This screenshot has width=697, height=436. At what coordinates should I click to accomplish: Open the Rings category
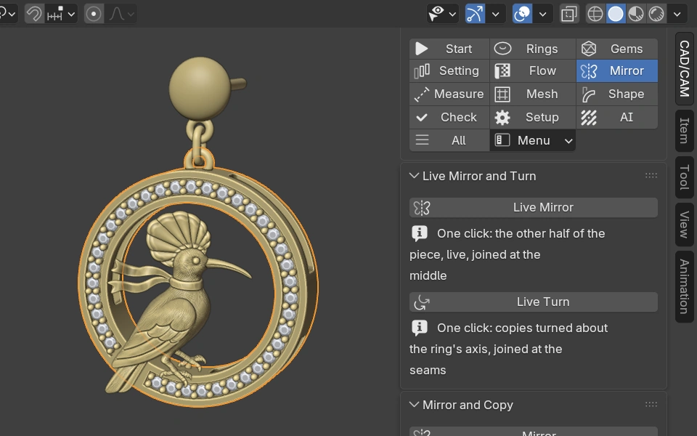click(532, 49)
